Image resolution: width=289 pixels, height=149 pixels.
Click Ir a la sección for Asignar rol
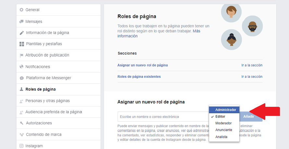[252, 65]
